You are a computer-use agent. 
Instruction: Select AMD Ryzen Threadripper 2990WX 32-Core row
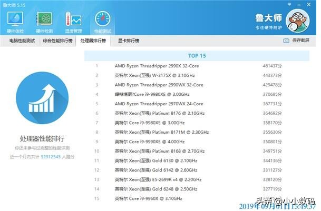(197, 85)
